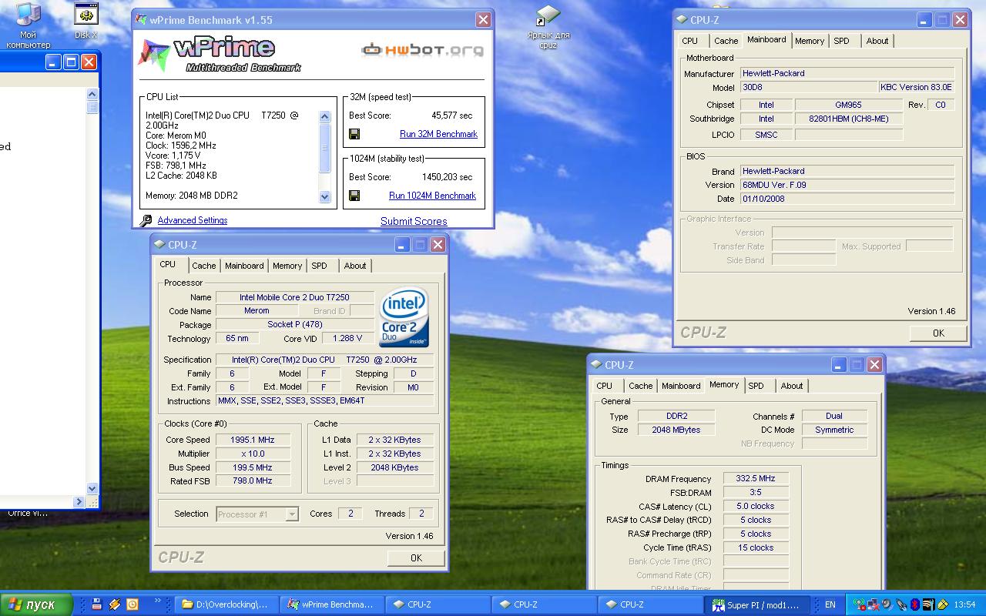Click the BIOS Version 68MDU field
Screen dimensions: 986x616
[847, 185]
